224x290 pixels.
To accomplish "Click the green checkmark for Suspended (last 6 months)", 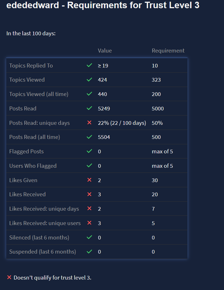I will coord(89,252).
